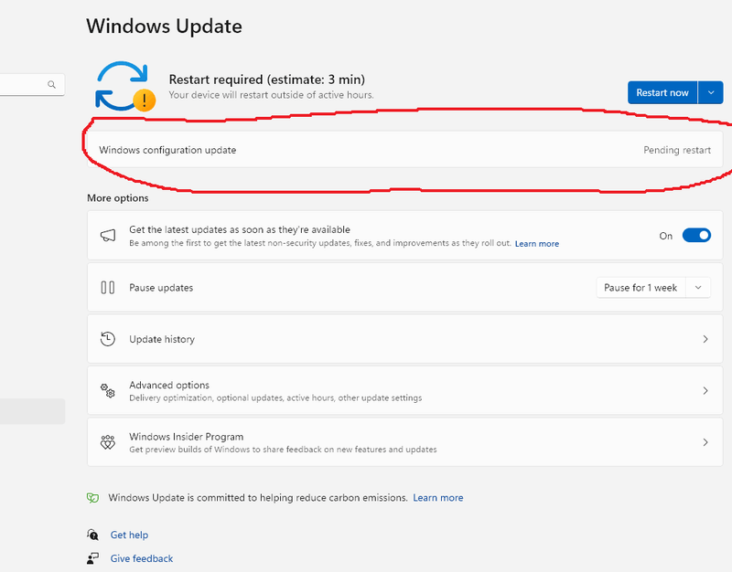Click the On label beside the toggle
The width and height of the screenshot is (732, 572).
(x=666, y=236)
